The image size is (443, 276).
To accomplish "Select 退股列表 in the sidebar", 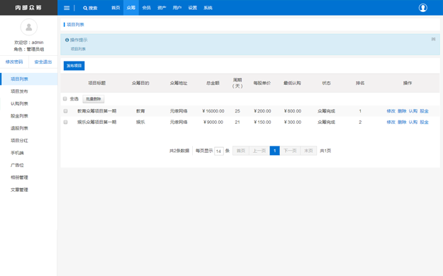I will point(29,128).
